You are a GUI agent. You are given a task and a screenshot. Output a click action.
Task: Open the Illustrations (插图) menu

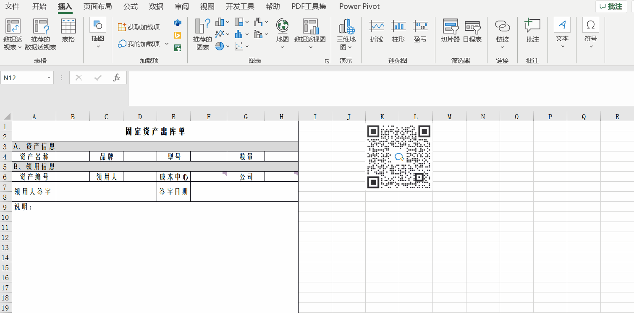(x=98, y=34)
